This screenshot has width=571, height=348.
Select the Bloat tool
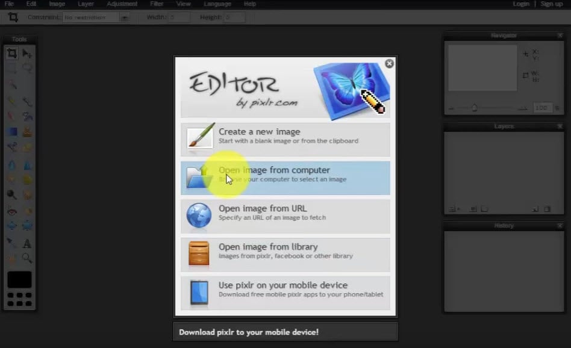(11, 226)
